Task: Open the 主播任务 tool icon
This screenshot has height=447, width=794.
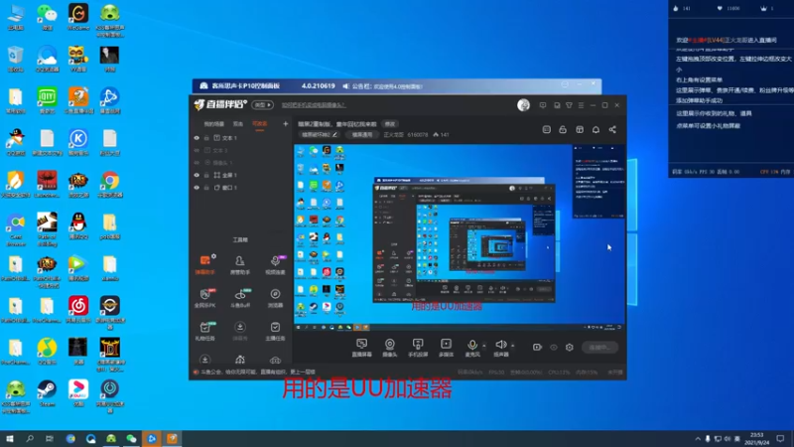Action: pyautogui.click(x=275, y=331)
